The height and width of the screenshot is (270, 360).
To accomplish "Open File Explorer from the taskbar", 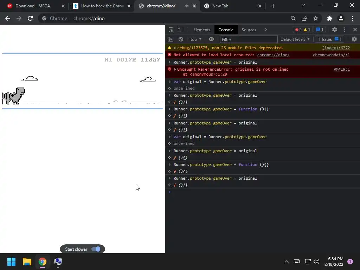I will point(27,262).
